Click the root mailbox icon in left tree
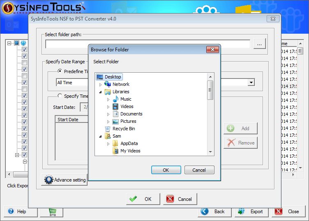This screenshot has width=309, height=221. (x=23, y=43)
